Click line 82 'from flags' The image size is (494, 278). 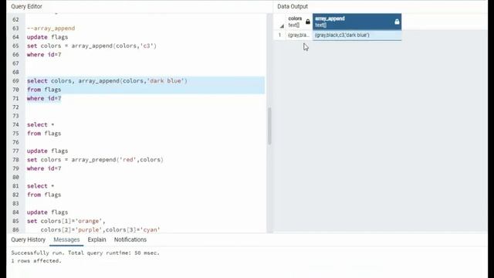(x=44, y=195)
